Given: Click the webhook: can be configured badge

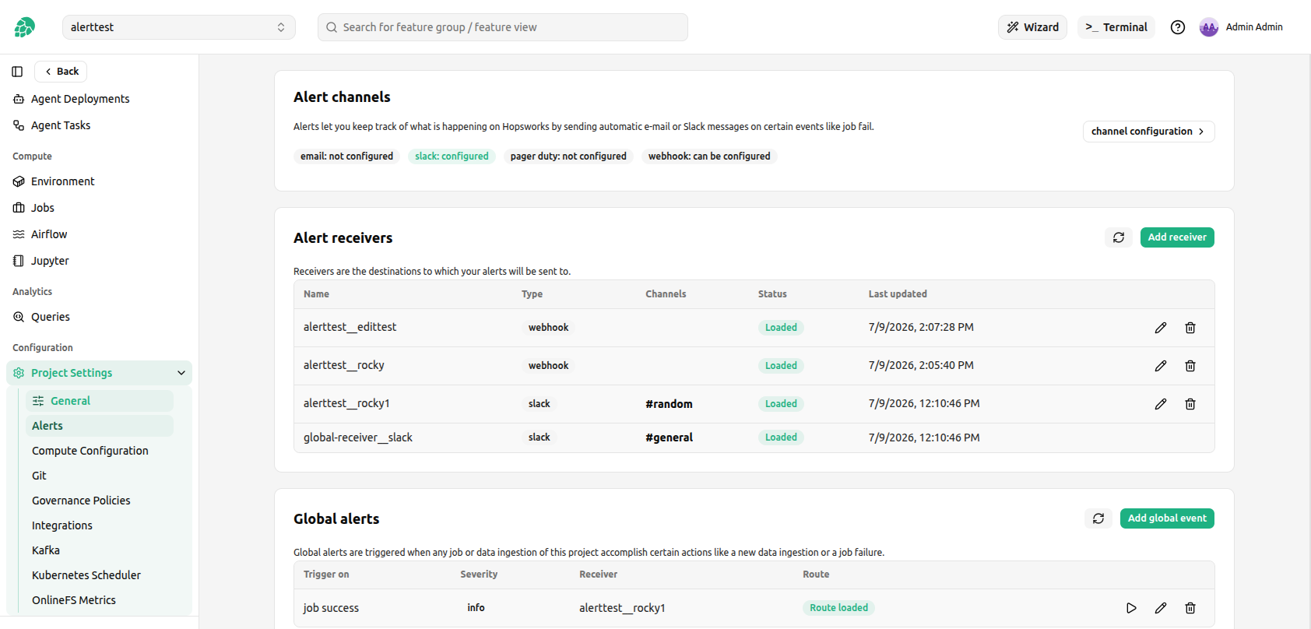Looking at the screenshot, I should click(709, 156).
